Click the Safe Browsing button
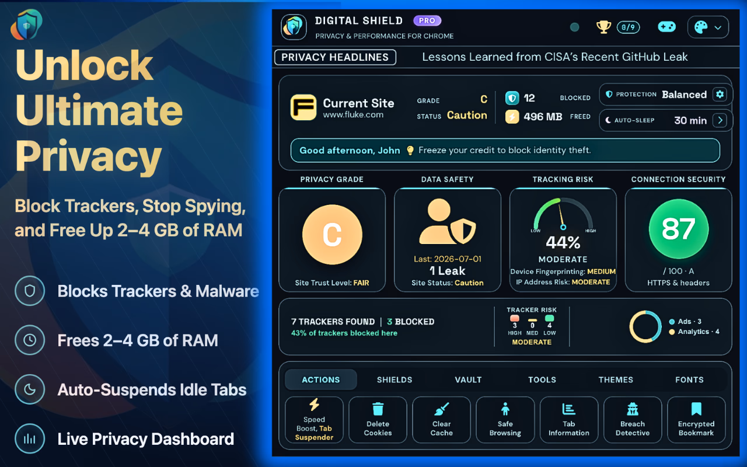This screenshot has height=467, width=747. pyautogui.click(x=505, y=420)
